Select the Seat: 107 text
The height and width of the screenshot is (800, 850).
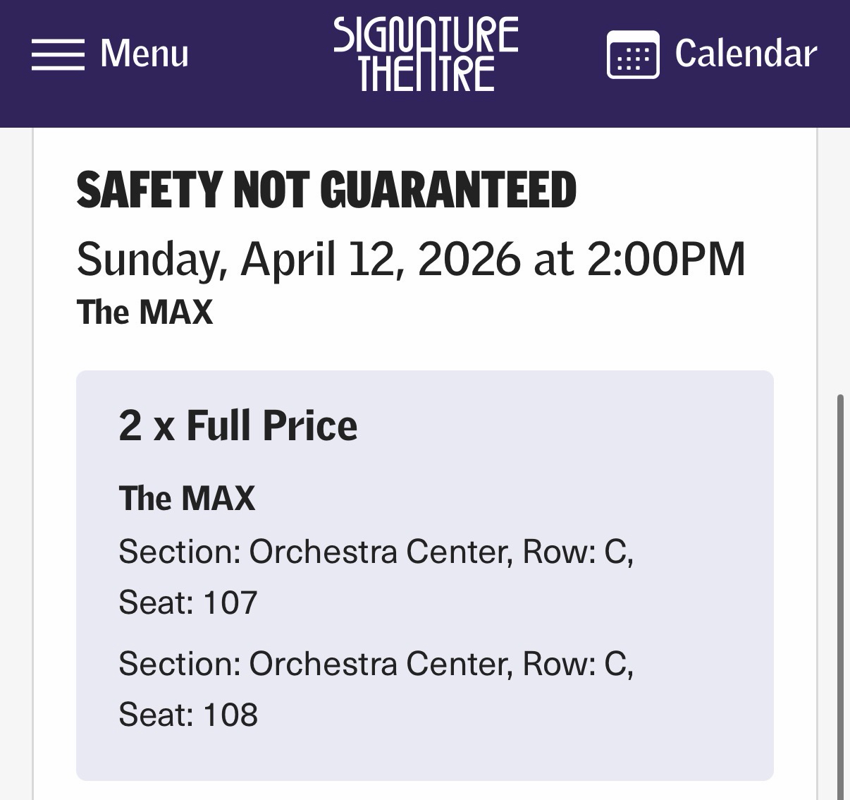(x=188, y=602)
